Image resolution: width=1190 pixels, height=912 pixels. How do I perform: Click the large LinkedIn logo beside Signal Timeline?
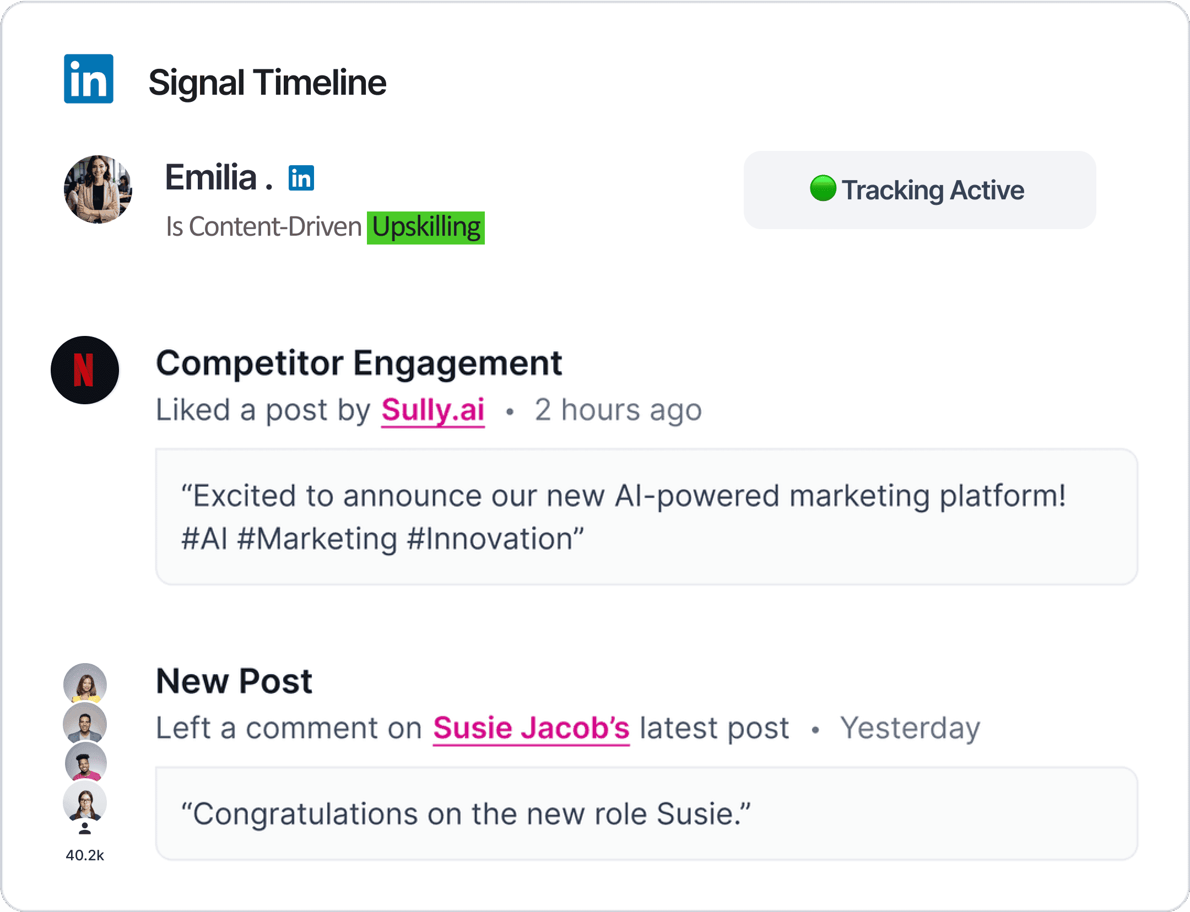click(89, 79)
